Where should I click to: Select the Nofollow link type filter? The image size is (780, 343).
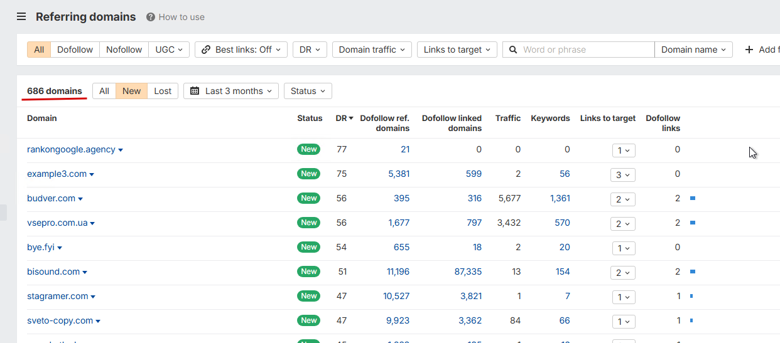124,50
